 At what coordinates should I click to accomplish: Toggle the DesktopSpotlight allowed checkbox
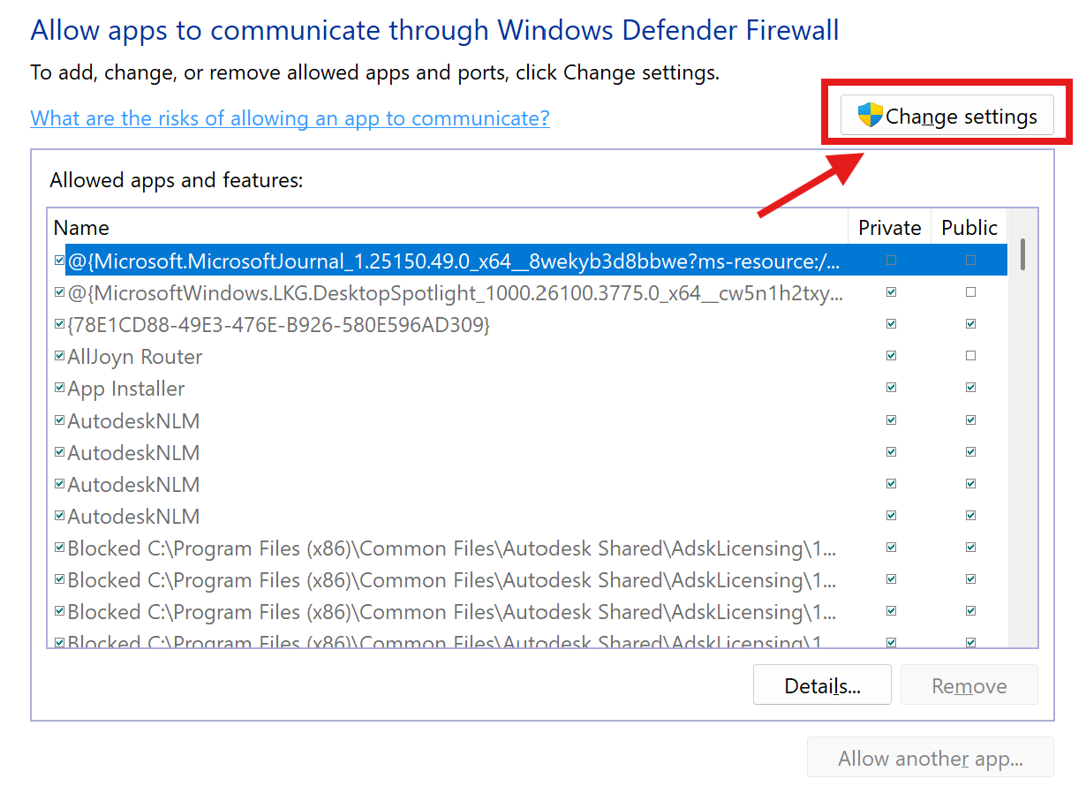pyautogui.click(x=59, y=292)
